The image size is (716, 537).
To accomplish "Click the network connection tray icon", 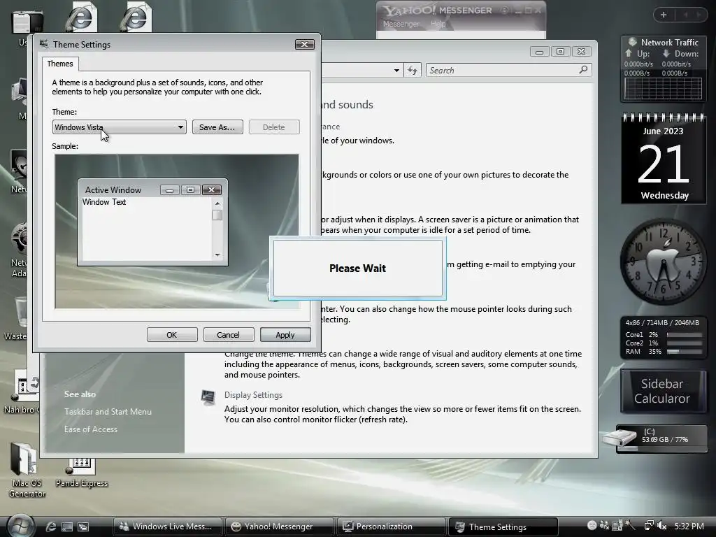I will [649, 526].
